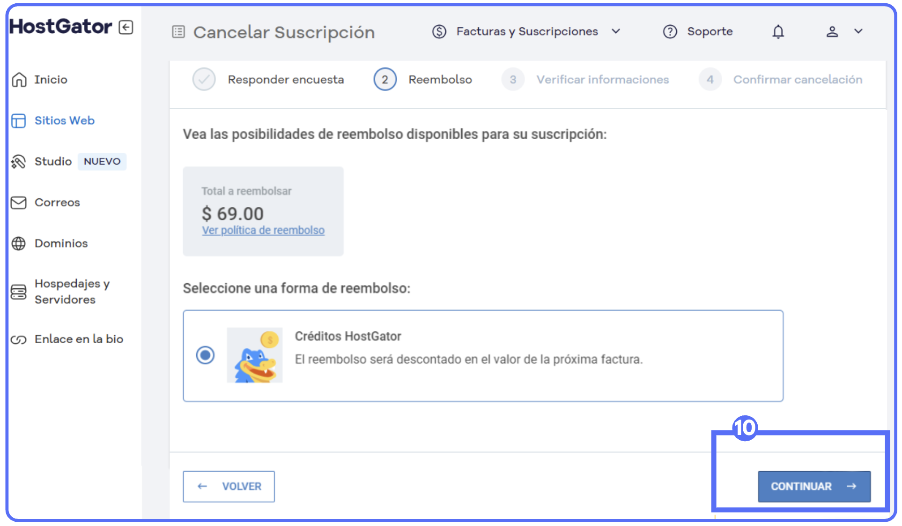Click the Inicio home icon
The image size is (902, 526).
(x=19, y=80)
